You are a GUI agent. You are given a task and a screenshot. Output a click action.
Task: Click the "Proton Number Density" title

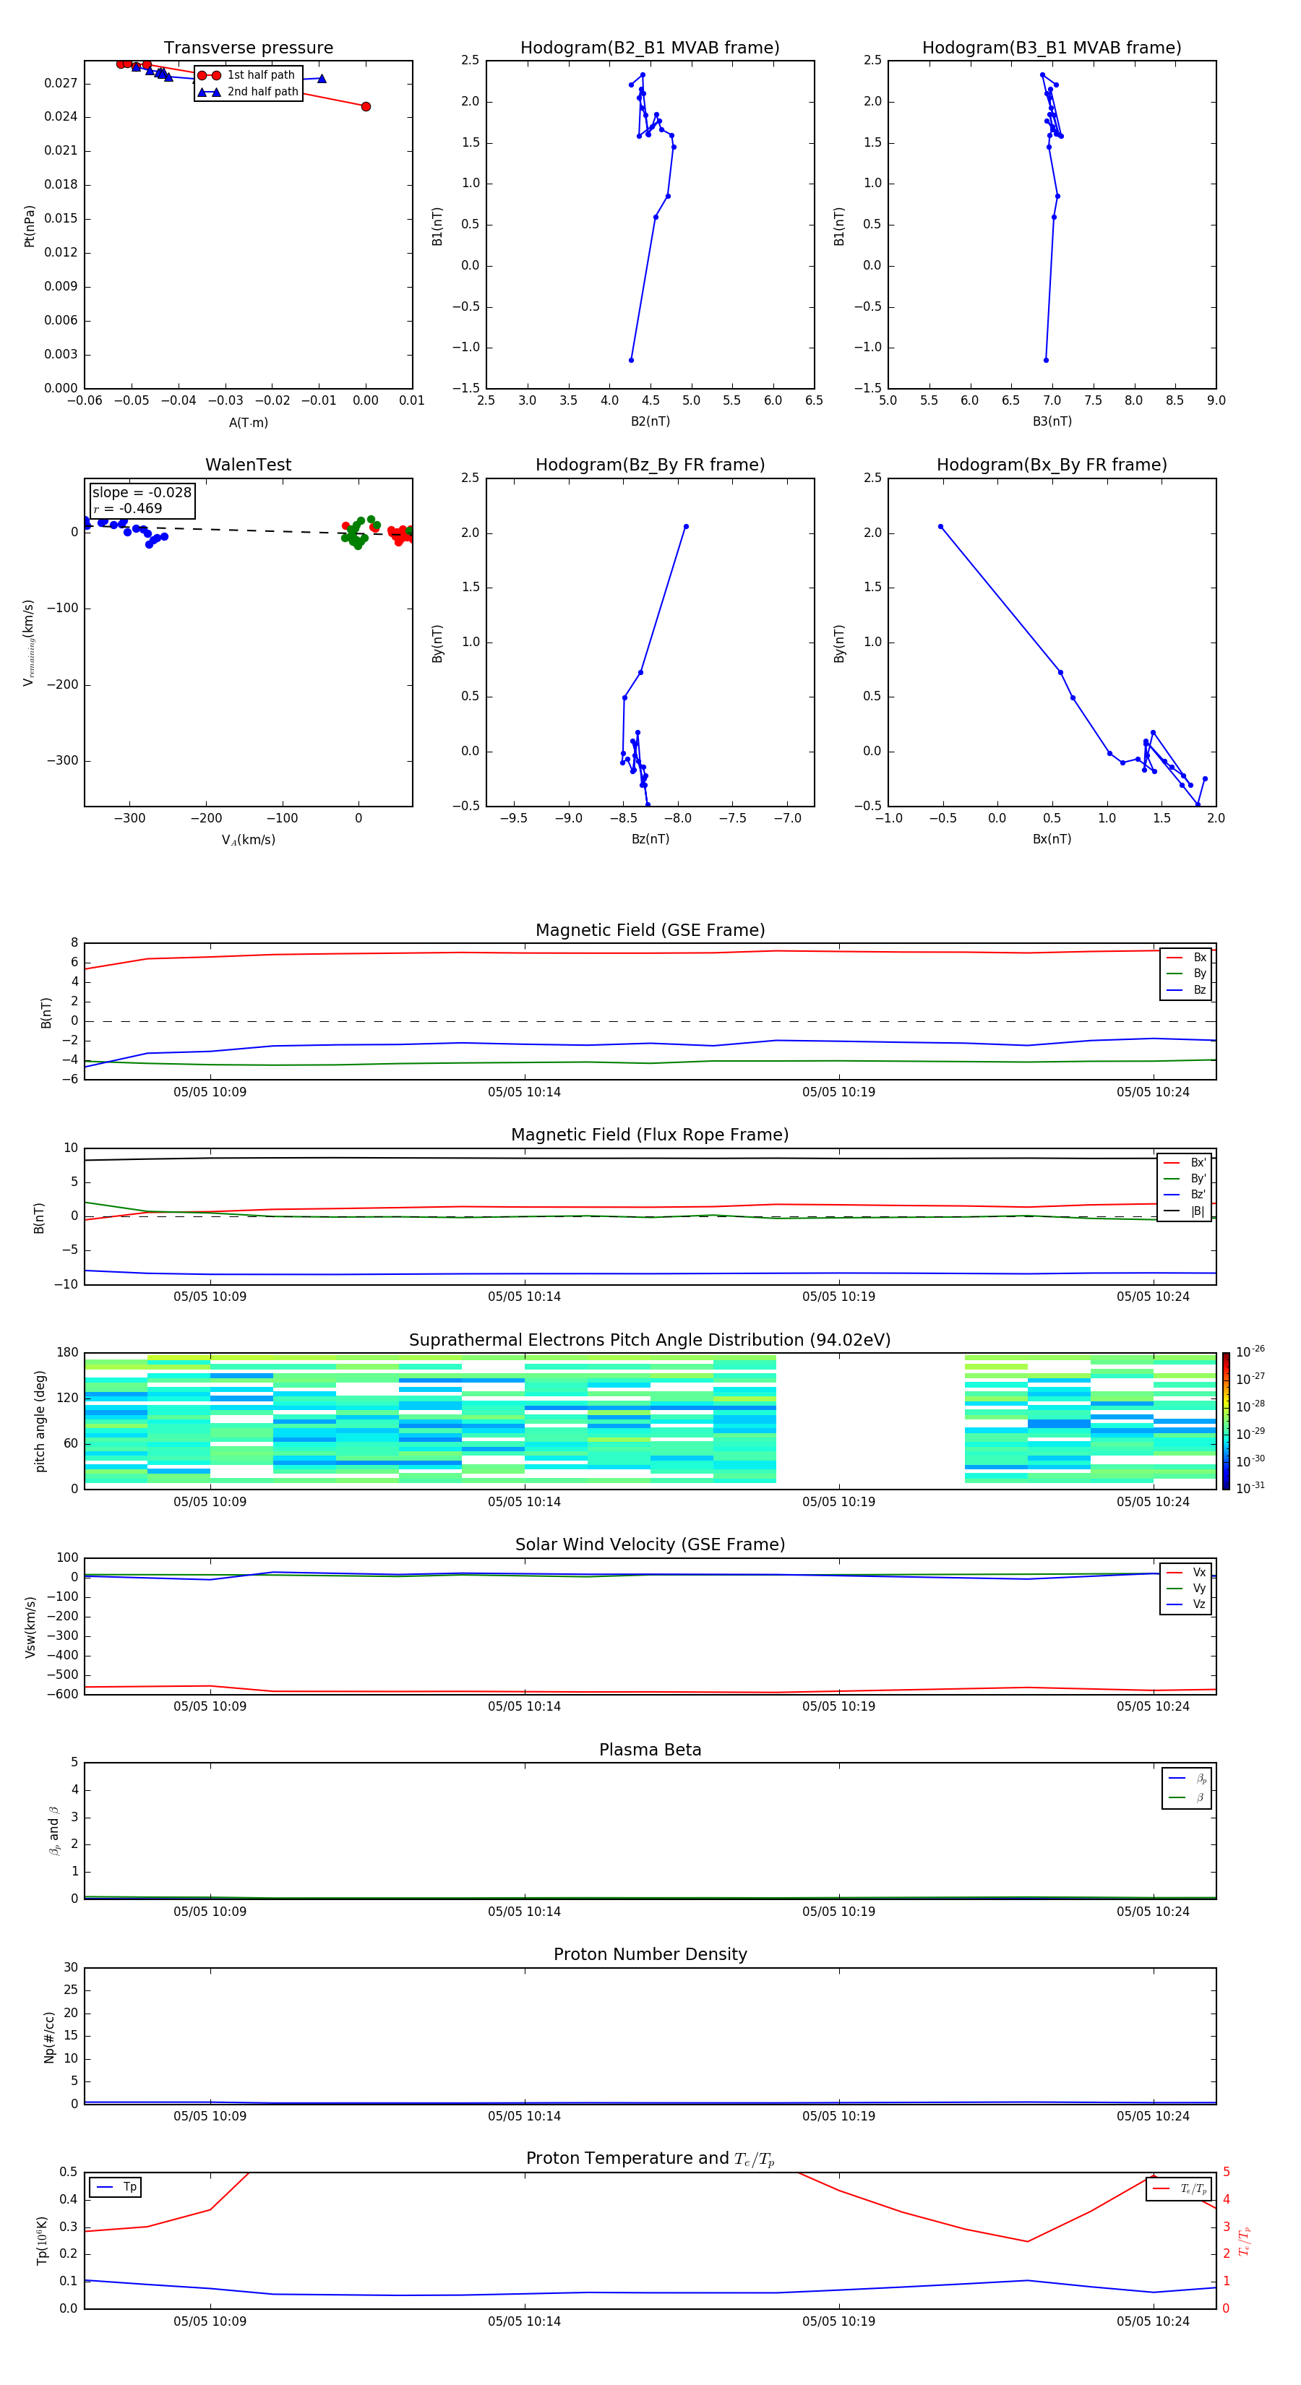pos(650,1954)
